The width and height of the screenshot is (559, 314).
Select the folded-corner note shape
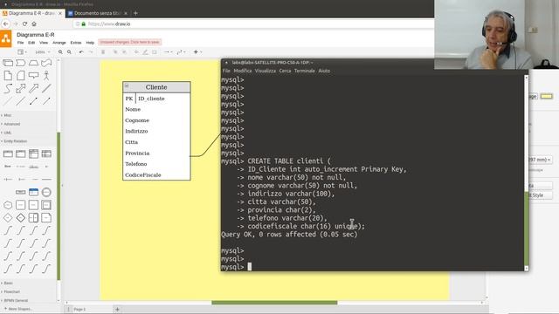8,76
